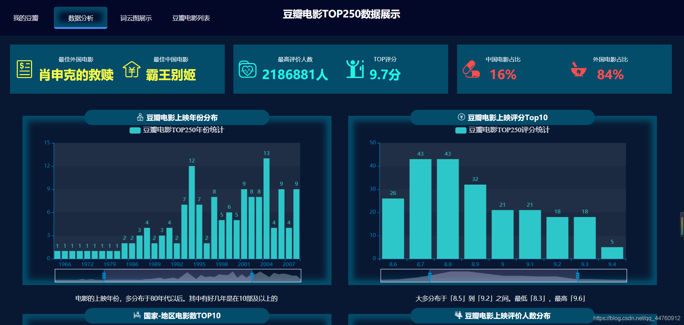
Task: Click the 9.7分 value
Action: 385,75
